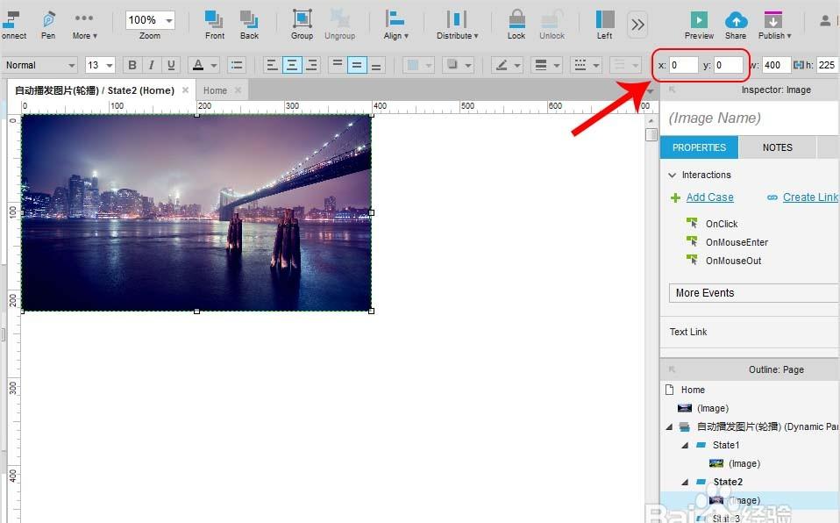The width and height of the screenshot is (840, 523).
Task: Click the x position input field
Action: pyautogui.click(x=683, y=65)
